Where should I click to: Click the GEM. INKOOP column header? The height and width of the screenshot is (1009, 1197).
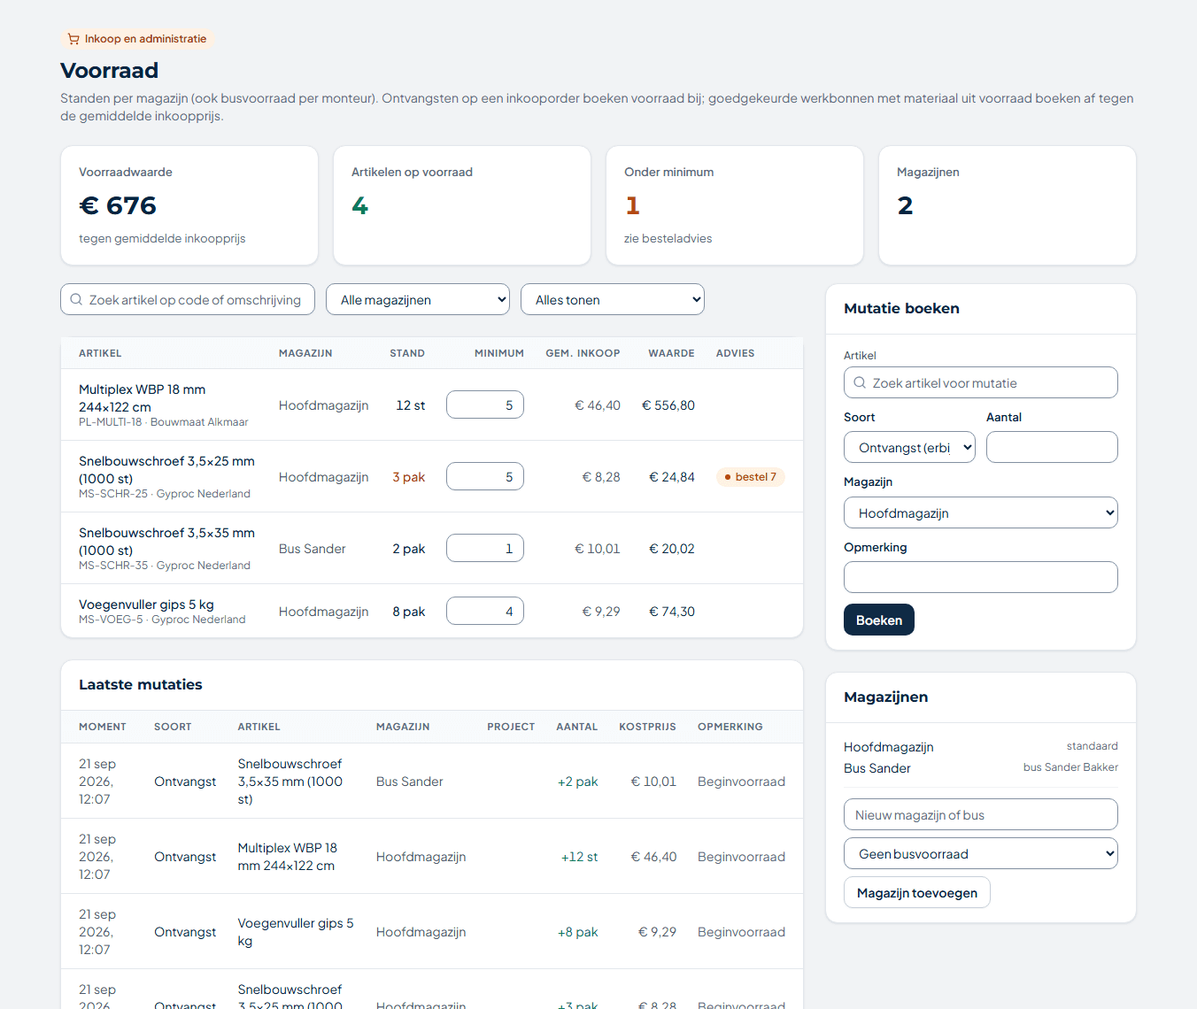pos(583,353)
